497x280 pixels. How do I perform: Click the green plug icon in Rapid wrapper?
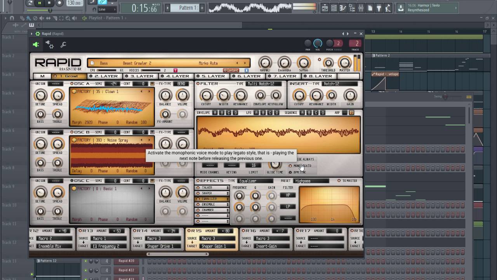tap(36, 45)
